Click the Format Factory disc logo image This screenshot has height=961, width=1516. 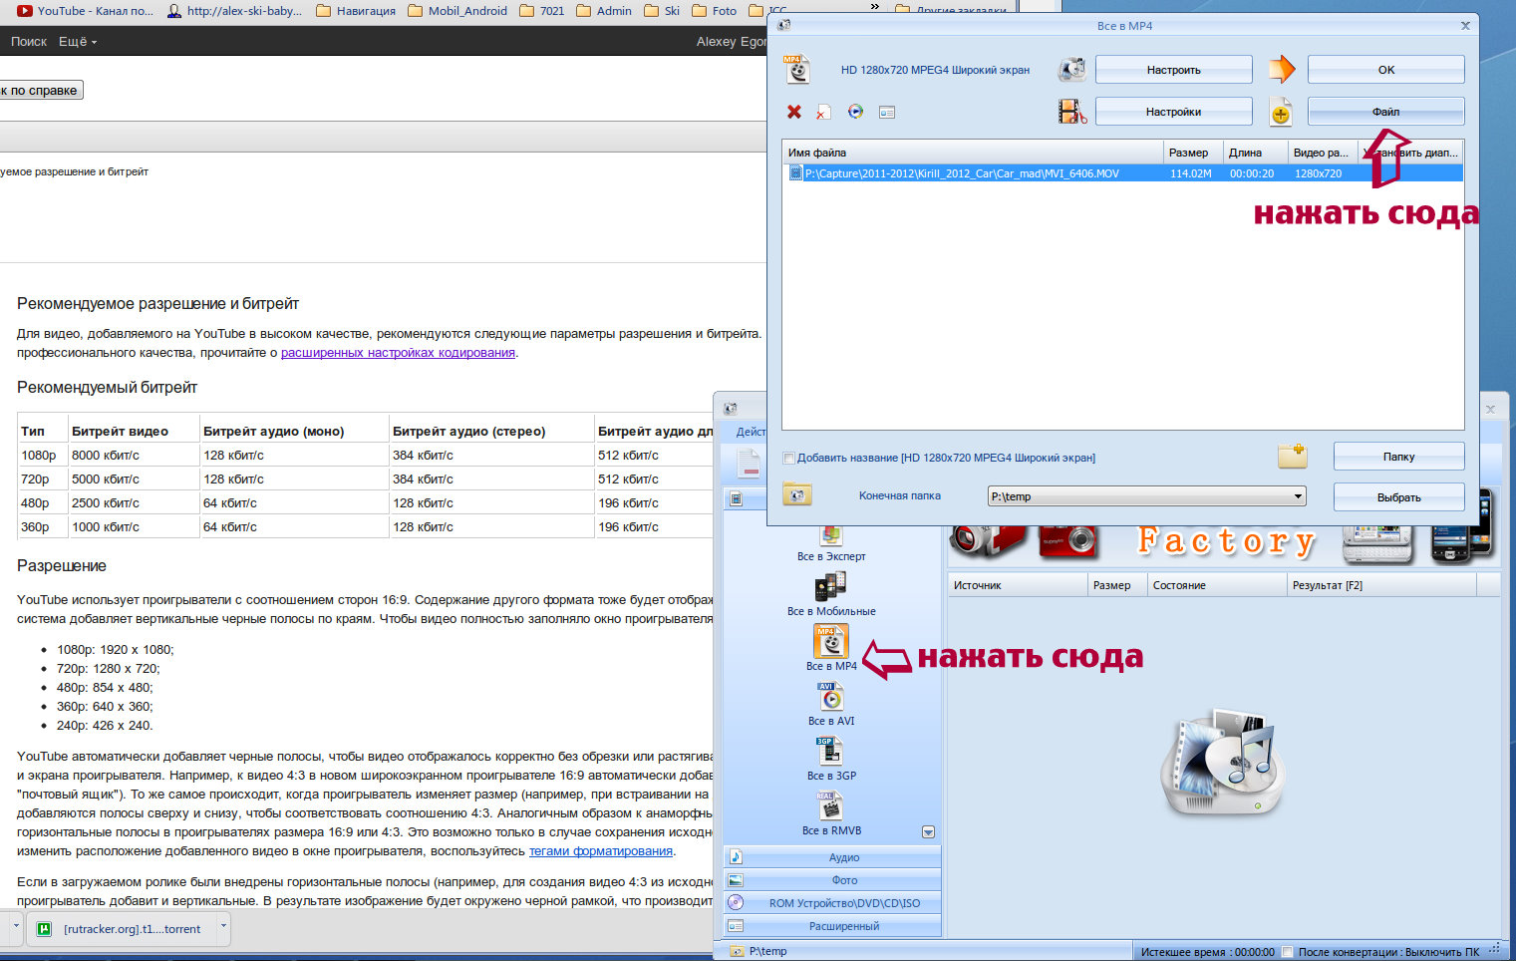point(1224,763)
